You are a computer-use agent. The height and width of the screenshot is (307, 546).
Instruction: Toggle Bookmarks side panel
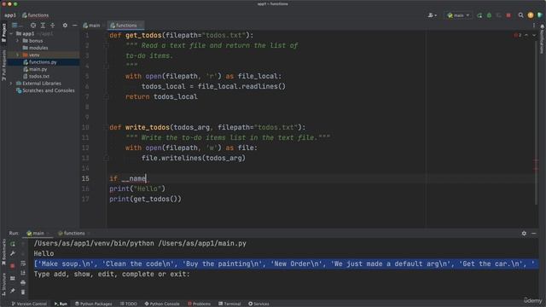click(x=3, y=252)
